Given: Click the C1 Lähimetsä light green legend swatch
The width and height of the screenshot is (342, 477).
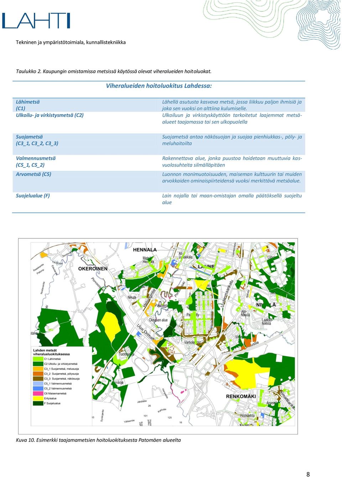Looking at the screenshot, I should coord(38,359).
